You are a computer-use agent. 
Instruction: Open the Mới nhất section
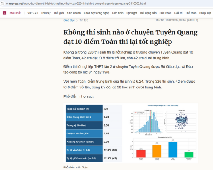pyautogui.click(x=15, y=13)
